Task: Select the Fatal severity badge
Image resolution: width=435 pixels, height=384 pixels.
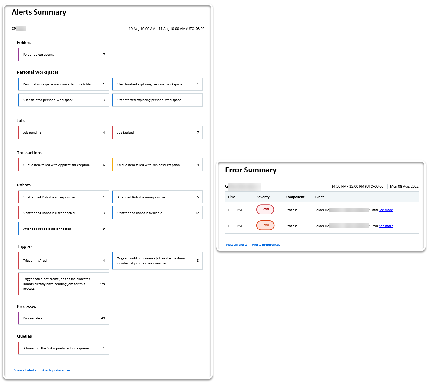Action: tap(265, 209)
